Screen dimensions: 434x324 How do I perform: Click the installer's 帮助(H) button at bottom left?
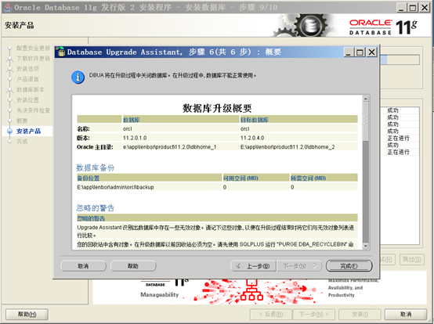click(27, 315)
